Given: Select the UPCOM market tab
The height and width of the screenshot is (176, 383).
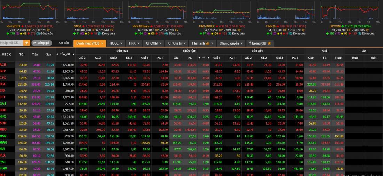Looking at the screenshot, I should click(154, 43).
